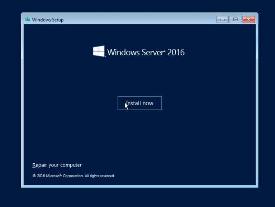Click the copyright symbol in the footer
Image resolution: width=275 pixels, height=207 pixels.
pos(34,176)
